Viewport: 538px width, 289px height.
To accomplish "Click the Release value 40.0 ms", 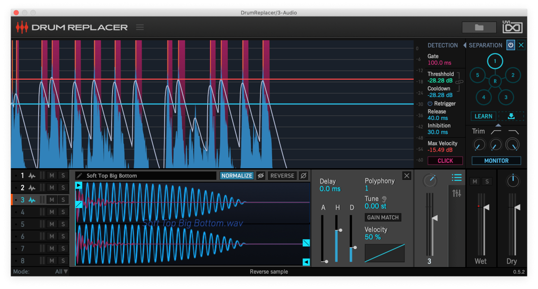I will (x=438, y=118).
